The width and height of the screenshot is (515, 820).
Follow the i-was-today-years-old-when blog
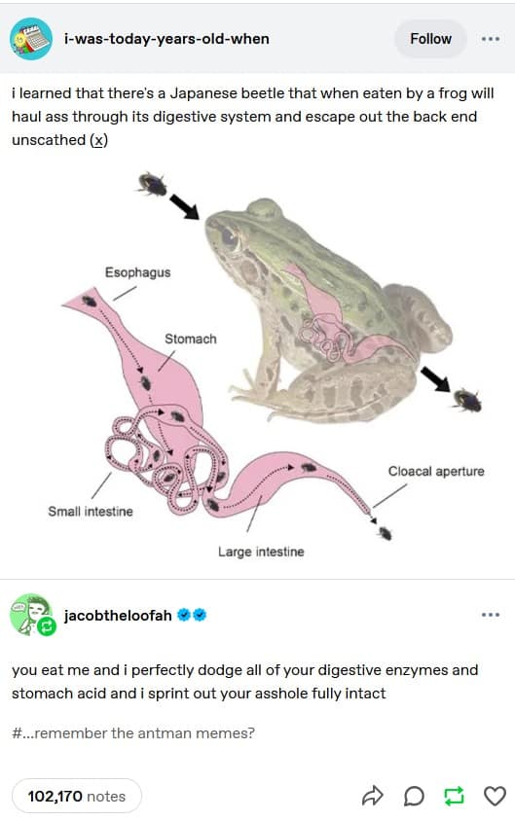(x=430, y=39)
